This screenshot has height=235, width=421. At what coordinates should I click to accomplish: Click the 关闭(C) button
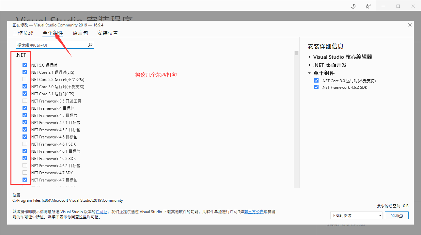[397, 216]
